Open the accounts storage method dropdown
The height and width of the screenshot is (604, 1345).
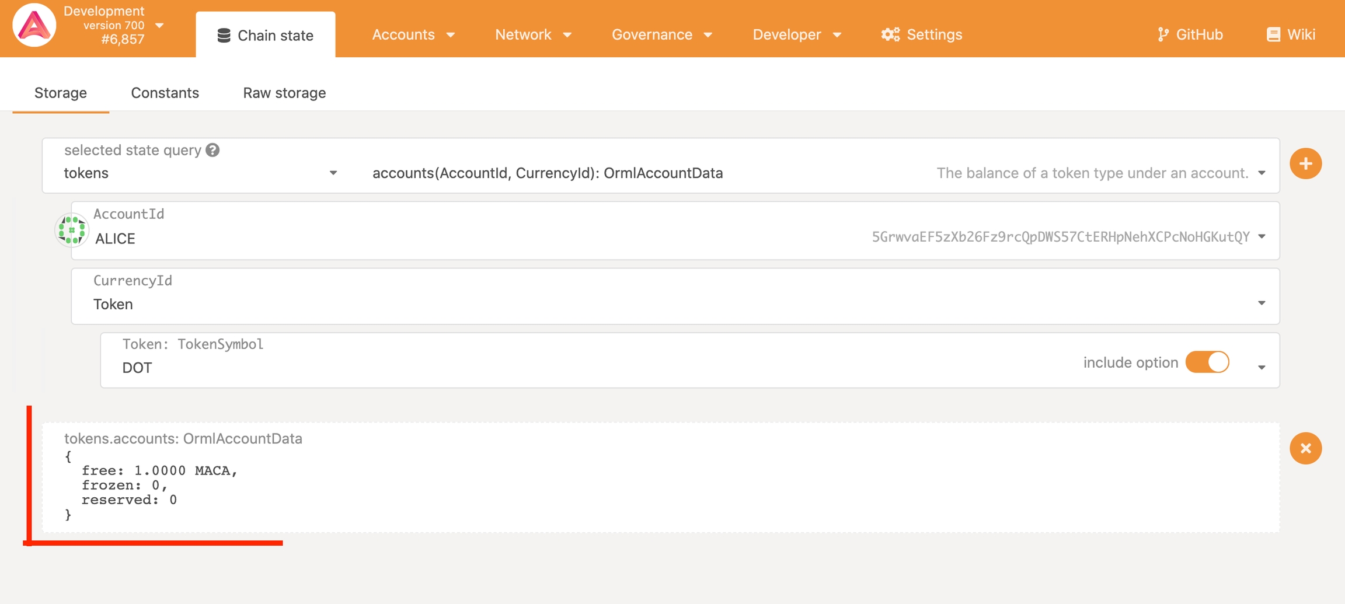(x=1262, y=173)
